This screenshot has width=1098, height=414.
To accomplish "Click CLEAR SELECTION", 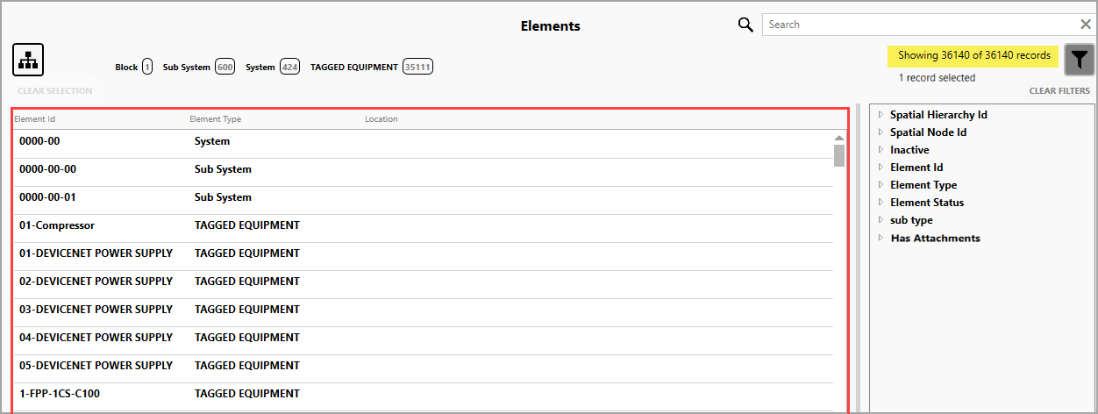I will click(x=54, y=91).
